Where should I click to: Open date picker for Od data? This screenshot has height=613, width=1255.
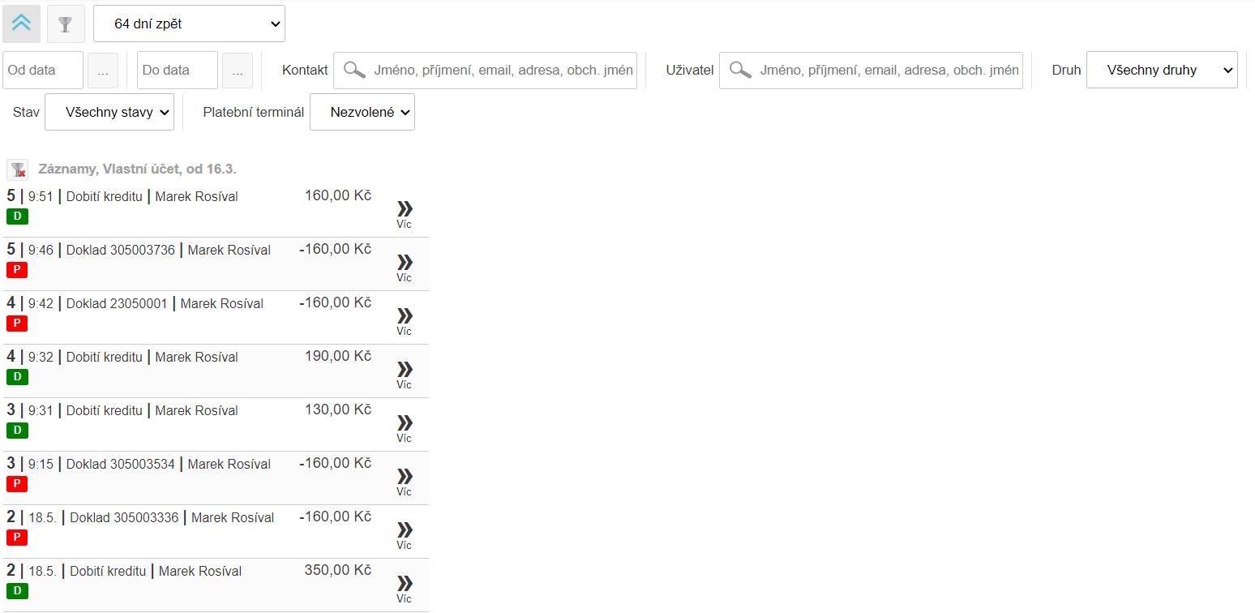pyautogui.click(x=103, y=71)
